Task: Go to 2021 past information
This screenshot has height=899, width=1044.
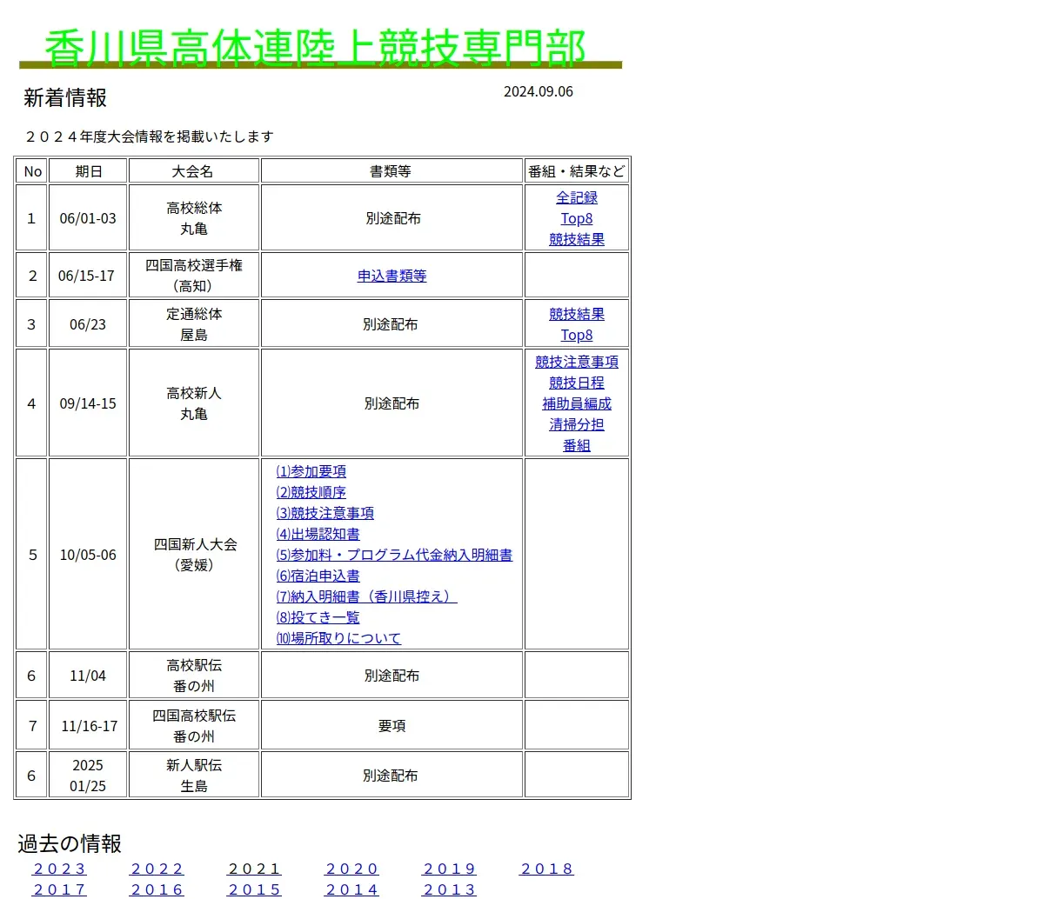Action: [255, 869]
